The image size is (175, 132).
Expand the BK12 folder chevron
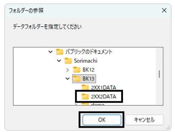[67, 70]
